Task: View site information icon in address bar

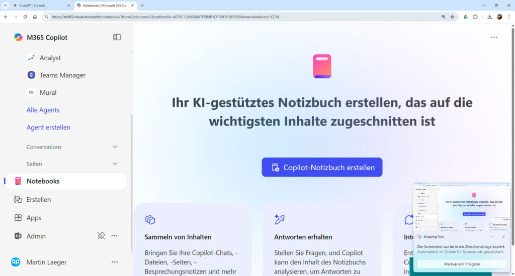Action: tap(46, 17)
